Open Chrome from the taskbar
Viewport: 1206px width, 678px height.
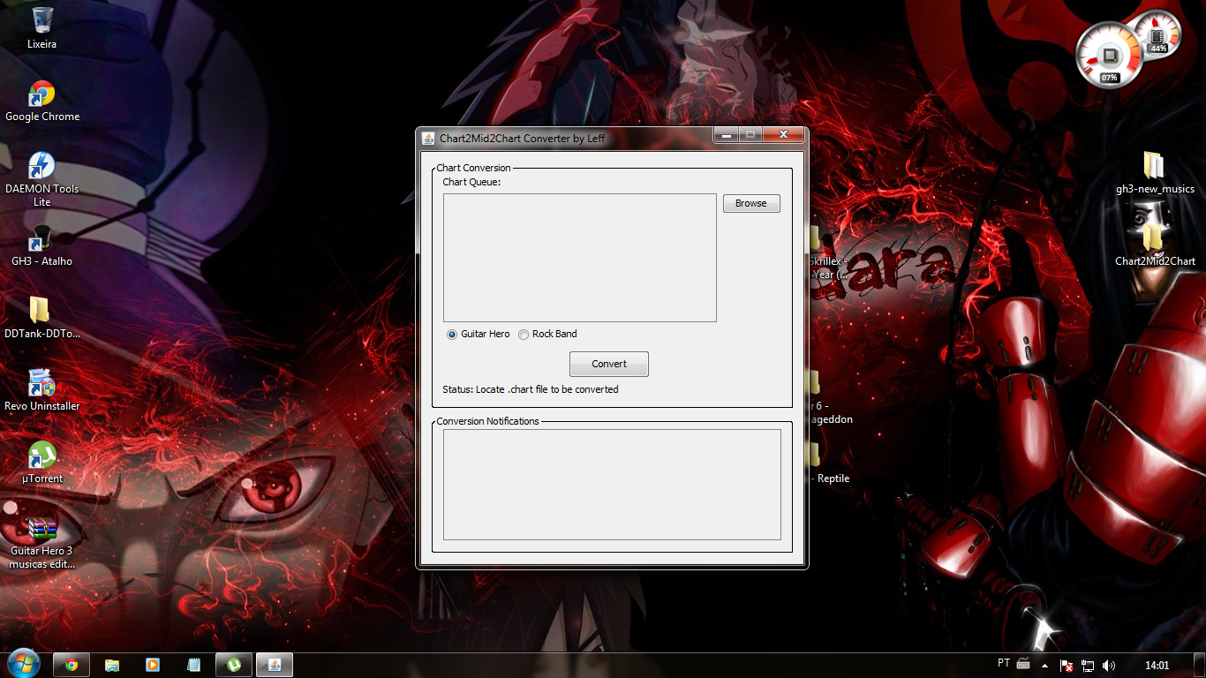pyautogui.click(x=72, y=665)
